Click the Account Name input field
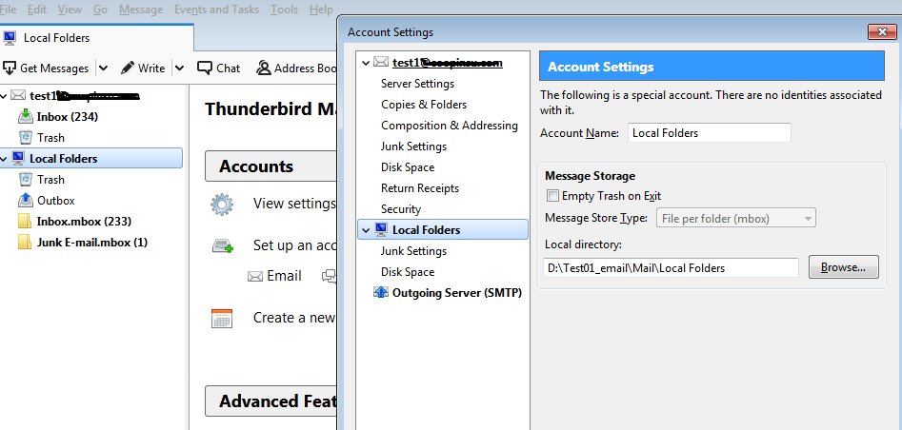 point(710,133)
